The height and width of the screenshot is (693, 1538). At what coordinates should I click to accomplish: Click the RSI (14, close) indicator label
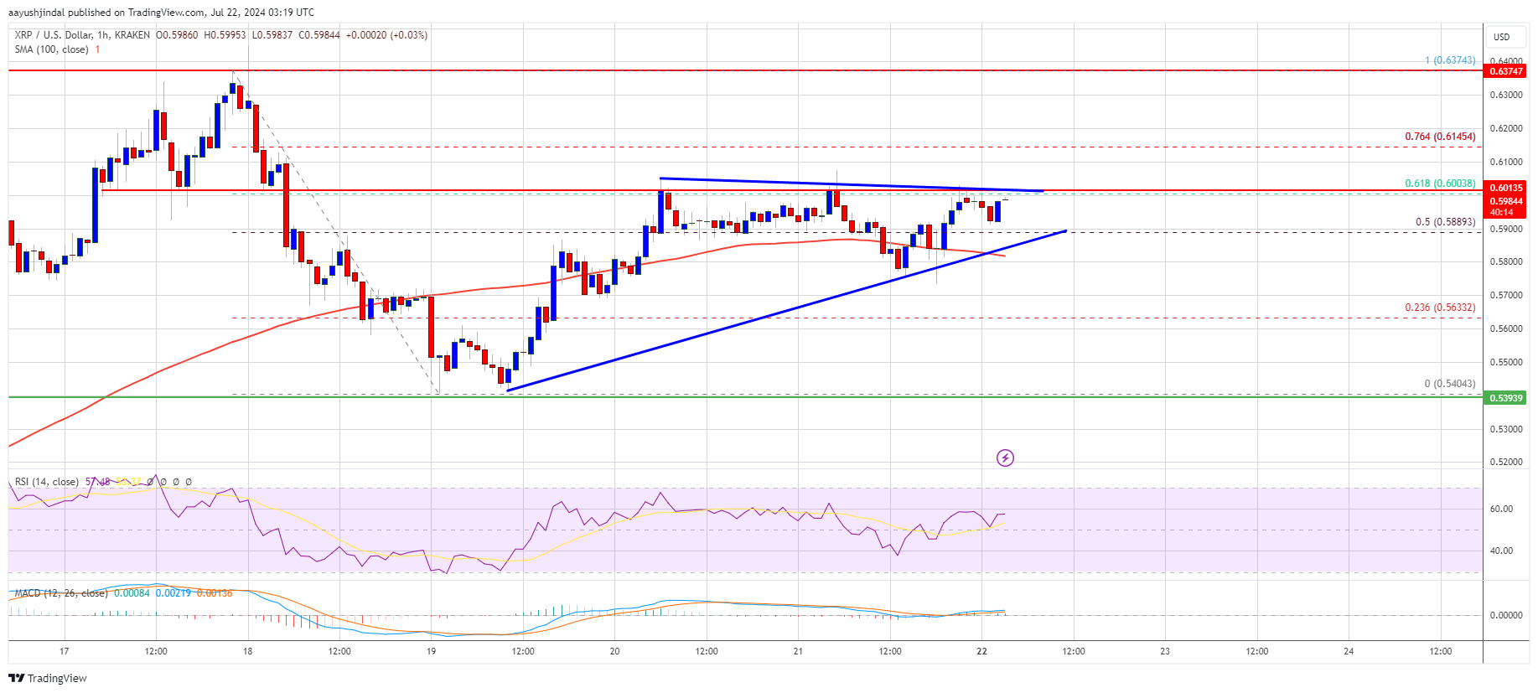47,482
